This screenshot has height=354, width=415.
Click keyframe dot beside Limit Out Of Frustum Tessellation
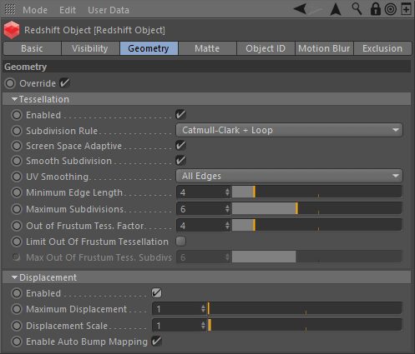point(17,242)
